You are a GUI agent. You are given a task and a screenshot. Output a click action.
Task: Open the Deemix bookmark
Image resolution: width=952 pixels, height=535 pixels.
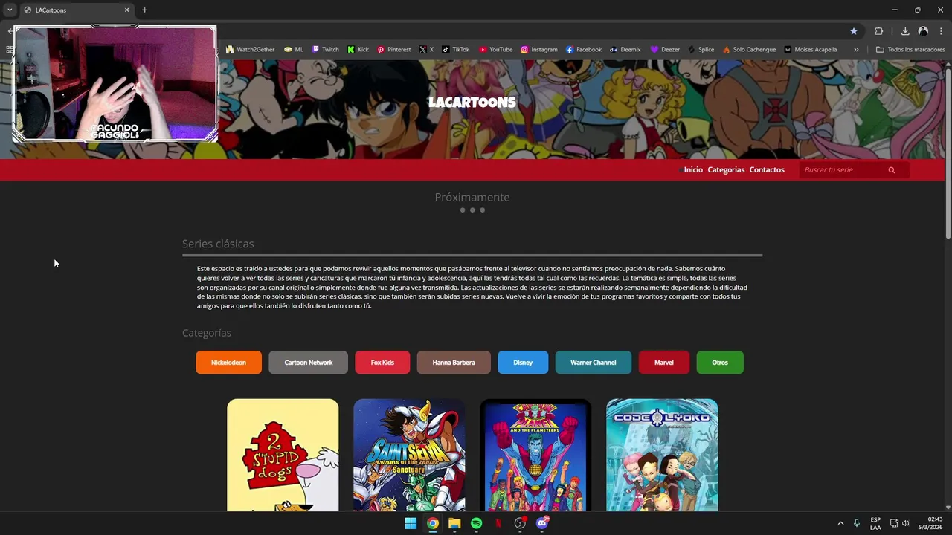point(625,50)
